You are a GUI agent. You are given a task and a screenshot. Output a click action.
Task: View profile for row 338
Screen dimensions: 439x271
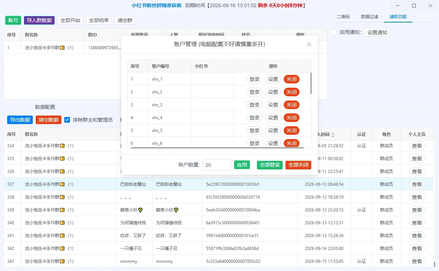pos(417,197)
